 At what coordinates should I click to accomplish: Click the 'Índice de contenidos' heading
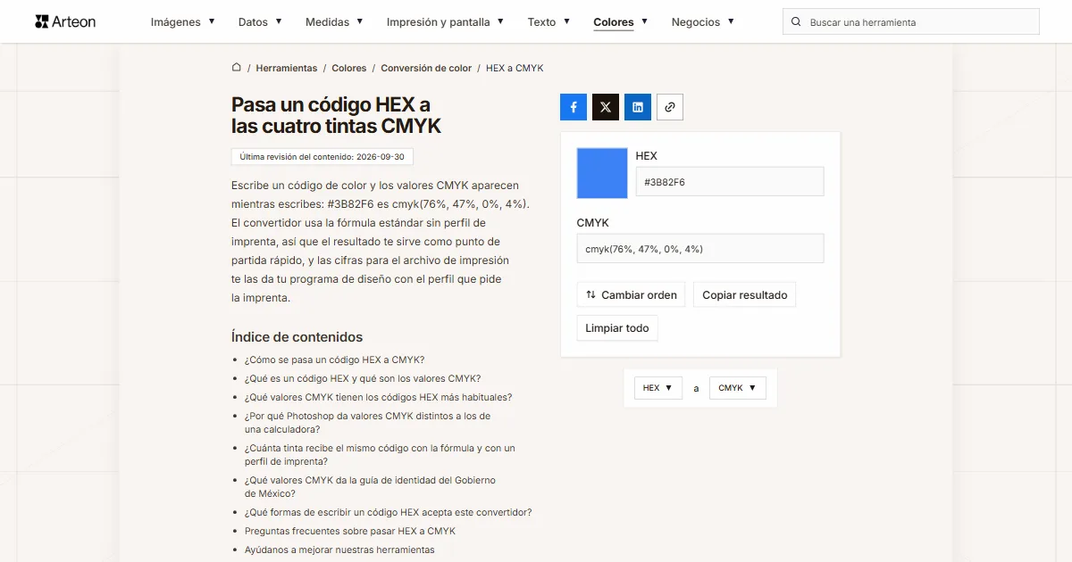coord(297,337)
